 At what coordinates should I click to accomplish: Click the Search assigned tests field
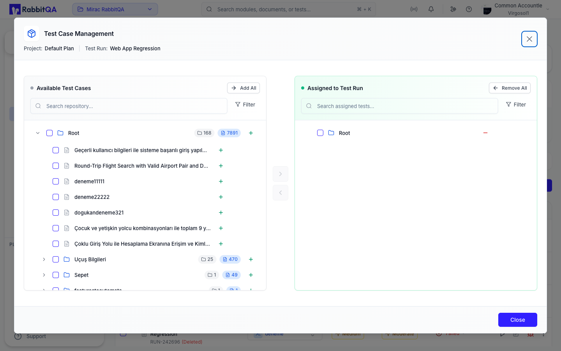400,106
